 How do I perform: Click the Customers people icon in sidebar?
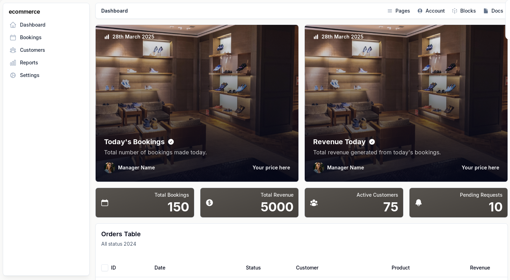(13, 50)
